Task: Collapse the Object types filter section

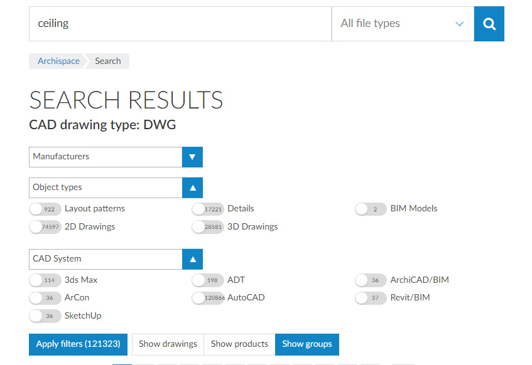Action: click(x=192, y=188)
